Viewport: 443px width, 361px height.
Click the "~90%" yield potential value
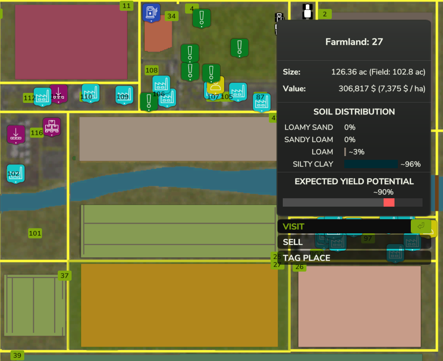383,192
